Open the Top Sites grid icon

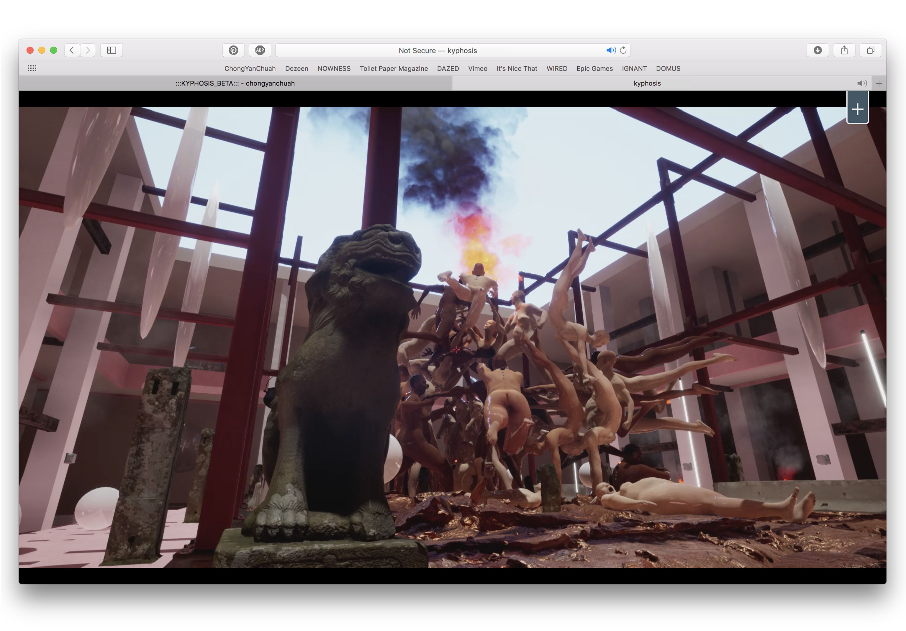(x=32, y=68)
